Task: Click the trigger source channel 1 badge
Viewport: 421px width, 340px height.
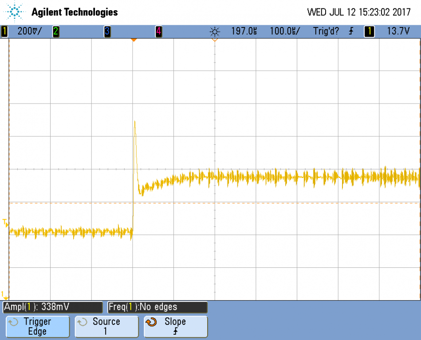Action: click(x=369, y=31)
